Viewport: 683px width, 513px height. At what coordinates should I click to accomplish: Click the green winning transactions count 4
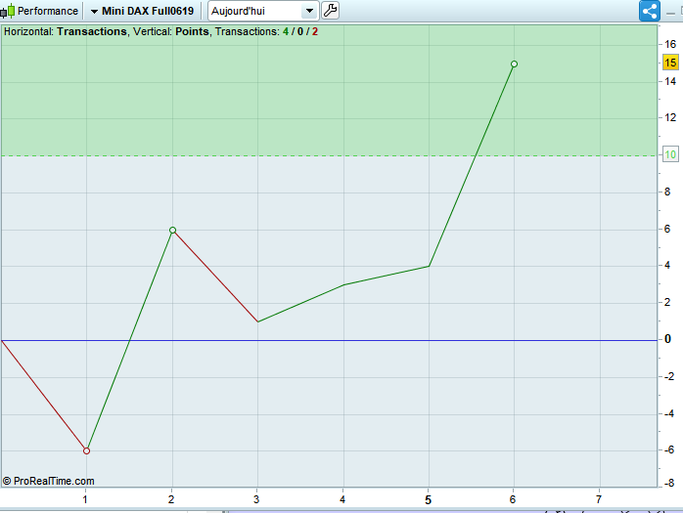tap(286, 32)
